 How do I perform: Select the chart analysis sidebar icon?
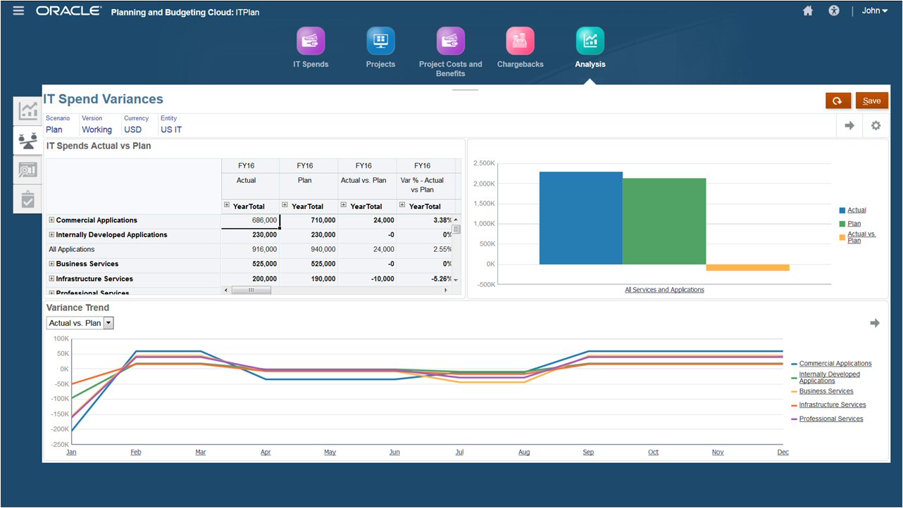point(27,110)
